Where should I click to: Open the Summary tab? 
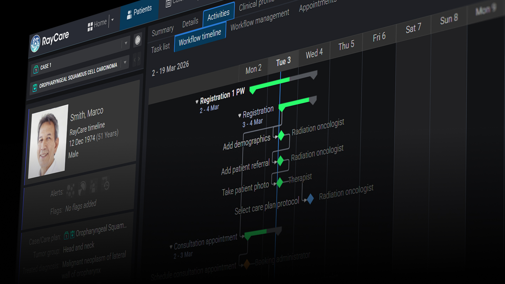point(163,31)
